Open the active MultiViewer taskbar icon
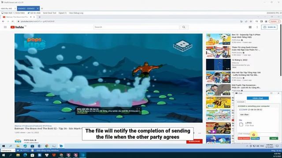The width and height of the screenshot is (282, 158). (83, 155)
